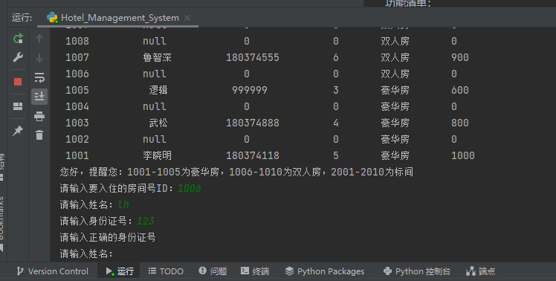The image size is (556, 281).
Task: Click the entered name lh
Action: (123, 204)
